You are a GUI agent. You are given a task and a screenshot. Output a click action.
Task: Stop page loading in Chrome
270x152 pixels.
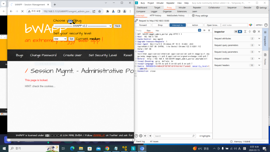(x=22, y=12)
